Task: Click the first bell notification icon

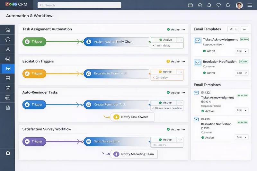Action: tap(209, 5)
